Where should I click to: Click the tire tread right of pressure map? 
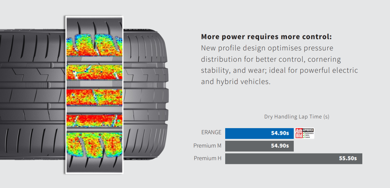pos(145,94)
